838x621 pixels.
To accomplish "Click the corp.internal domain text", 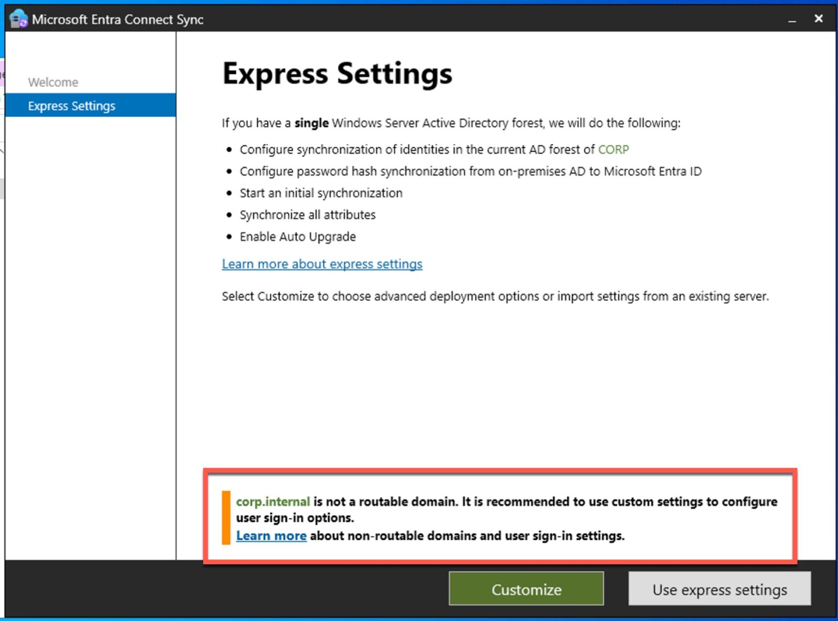I will [272, 501].
